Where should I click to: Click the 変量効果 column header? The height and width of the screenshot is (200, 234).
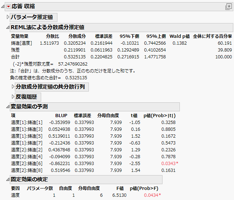coord(19,36)
